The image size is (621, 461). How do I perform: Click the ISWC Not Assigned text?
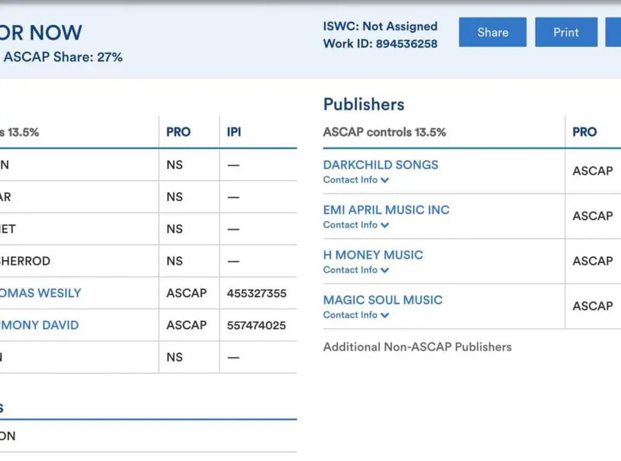point(380,26)
